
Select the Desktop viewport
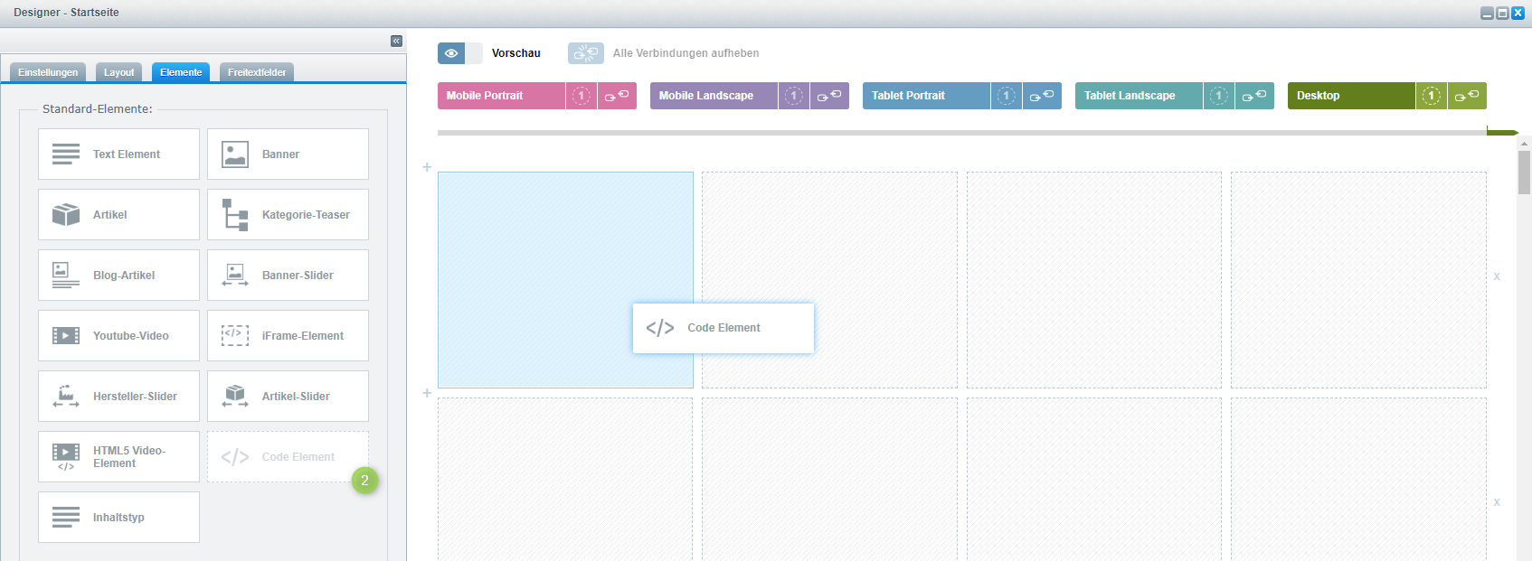coord(1351,96)
